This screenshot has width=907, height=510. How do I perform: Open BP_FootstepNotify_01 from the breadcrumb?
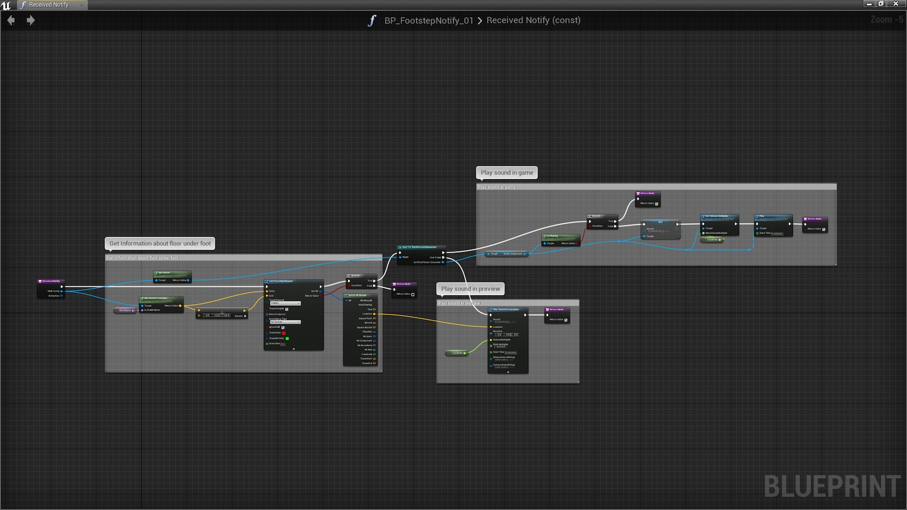point(428,20)
